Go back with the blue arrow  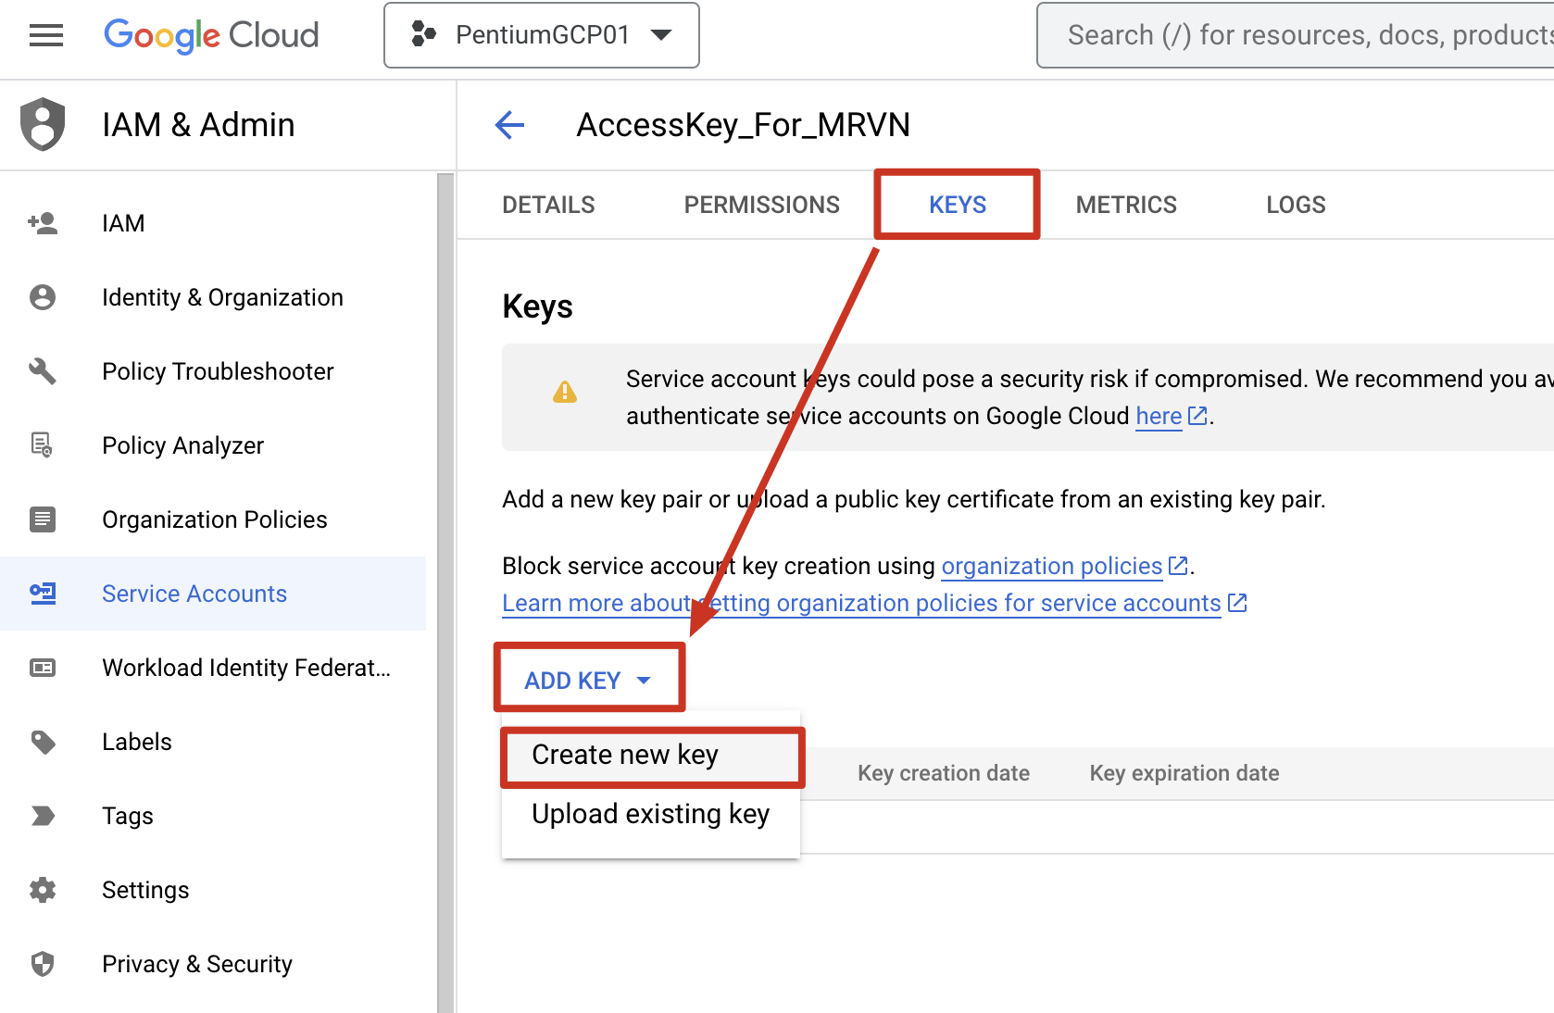[x=510, y=125]
